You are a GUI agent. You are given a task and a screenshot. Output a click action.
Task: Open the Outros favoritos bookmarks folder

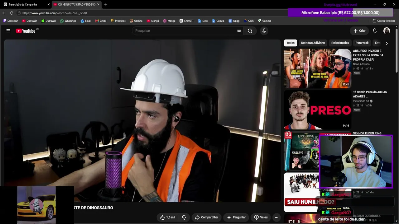click(384, 21)
